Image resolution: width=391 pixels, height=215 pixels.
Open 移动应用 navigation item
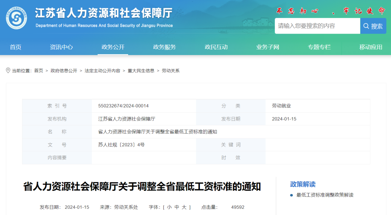pos(371,47)
